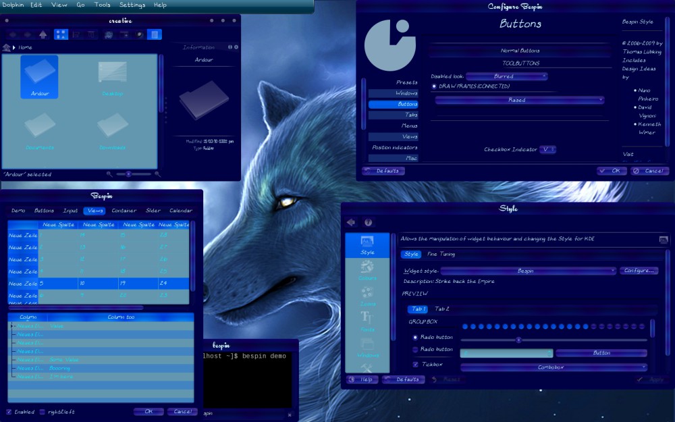The width and height of the screenshot is (675, 422).
Task: Toggle Draw Frames (Connected) option
Action: click(x=434, y=86)
